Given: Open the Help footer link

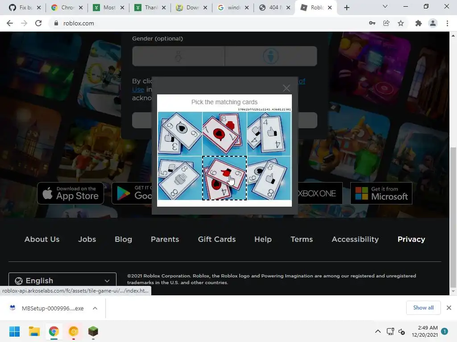Looking at the screenshot, I should (263, 239).
